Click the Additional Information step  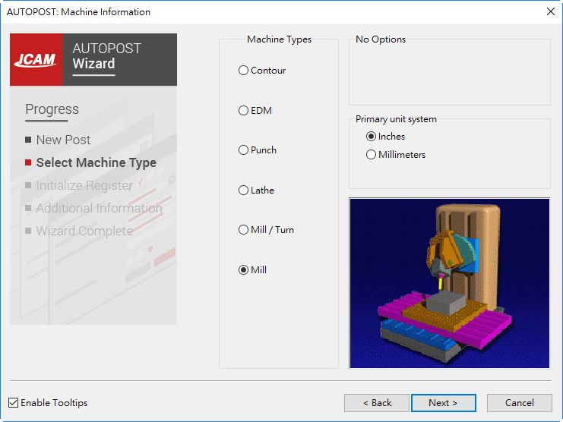click(99, 208)
